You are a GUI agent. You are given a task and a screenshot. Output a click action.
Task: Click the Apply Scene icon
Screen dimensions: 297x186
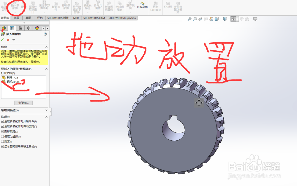[x=247, y=19]
